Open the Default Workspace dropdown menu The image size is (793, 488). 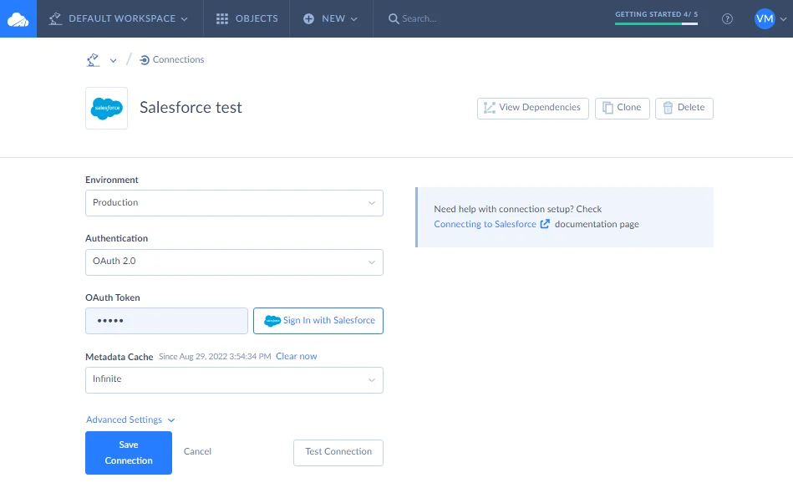[x=119, y=18]
